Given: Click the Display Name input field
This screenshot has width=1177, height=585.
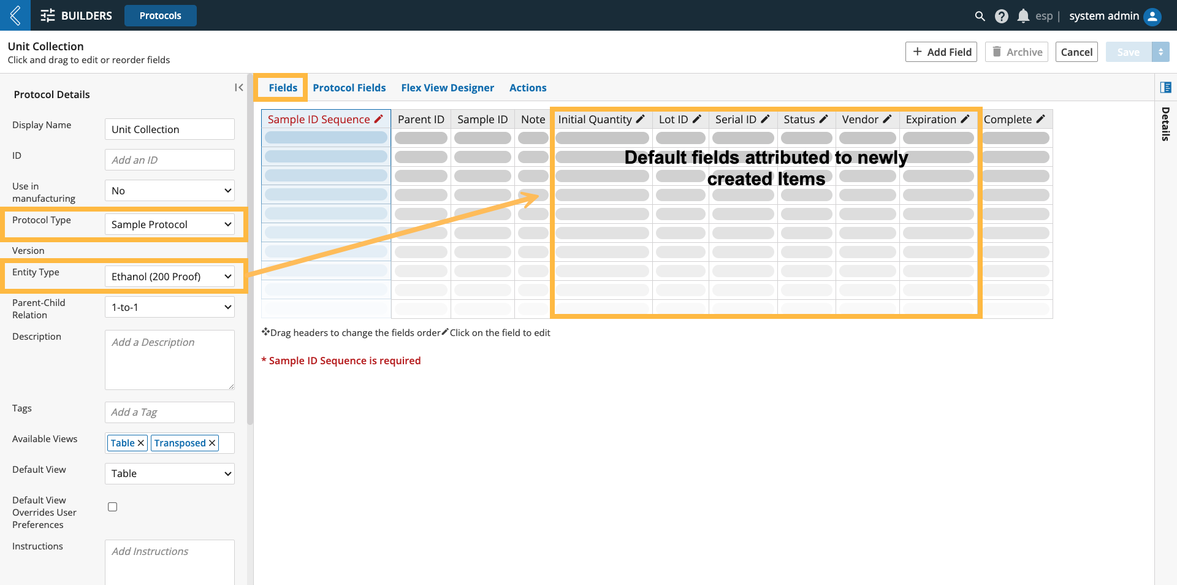Looking at the screenshot, I should (x=170, y=129).
